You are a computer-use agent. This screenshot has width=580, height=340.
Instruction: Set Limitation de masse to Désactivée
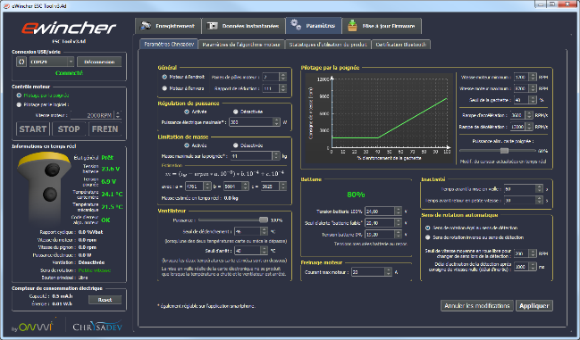[236, 145]
